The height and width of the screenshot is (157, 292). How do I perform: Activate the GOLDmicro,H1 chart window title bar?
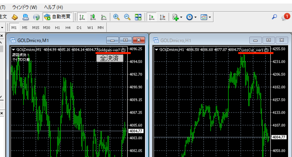pos(201,40)
